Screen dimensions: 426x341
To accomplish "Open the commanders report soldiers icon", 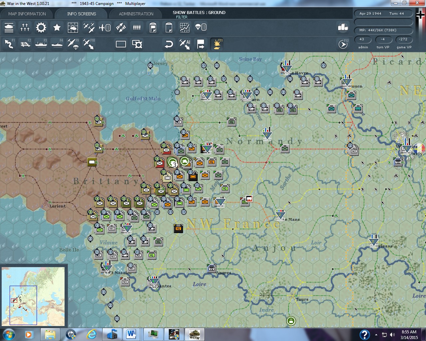I will point(137,27).
